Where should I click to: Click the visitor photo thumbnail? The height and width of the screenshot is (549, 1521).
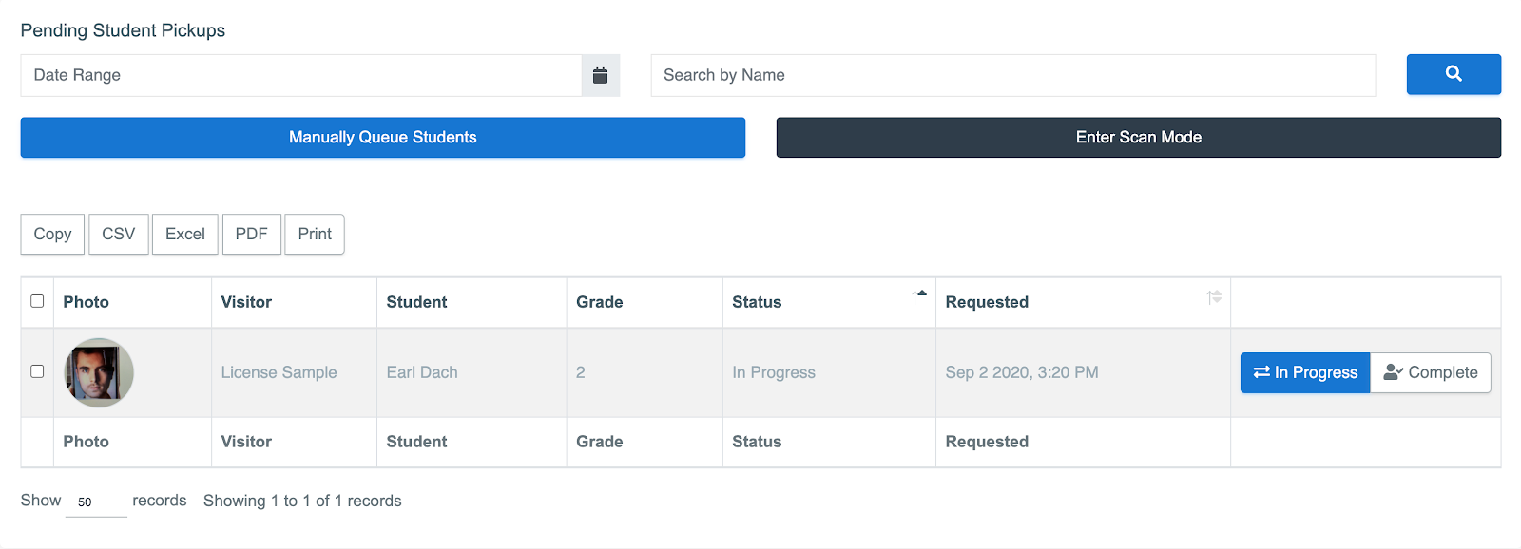[99, 372]
